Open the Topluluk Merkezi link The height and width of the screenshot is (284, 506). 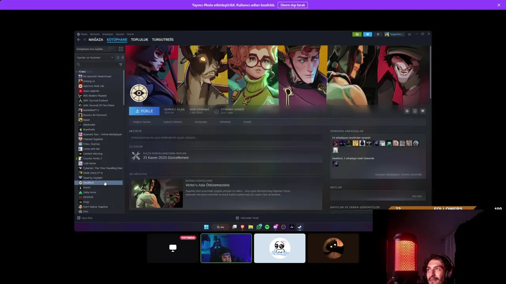pyautogui.click(x=173, y=122)
